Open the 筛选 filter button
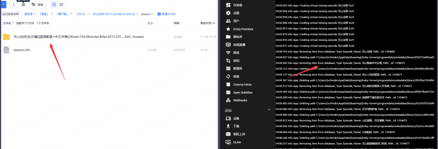438x149 pixels. 38,5
